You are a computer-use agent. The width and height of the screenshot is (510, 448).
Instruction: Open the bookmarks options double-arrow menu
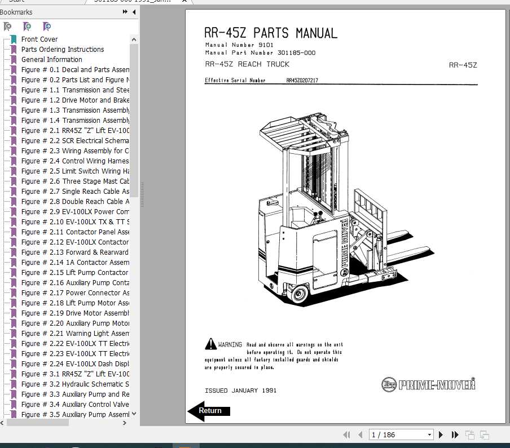click(124, 11)
